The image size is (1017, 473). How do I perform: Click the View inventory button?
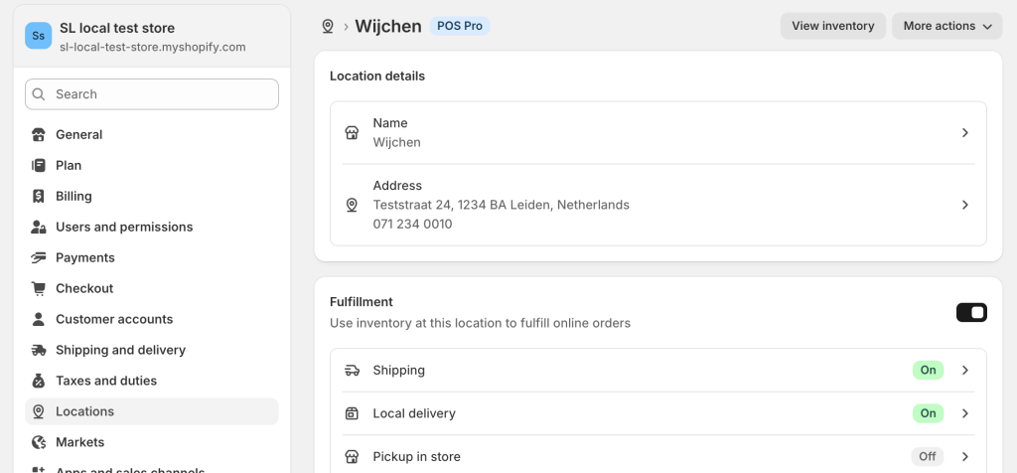click(x=832, y=26)
